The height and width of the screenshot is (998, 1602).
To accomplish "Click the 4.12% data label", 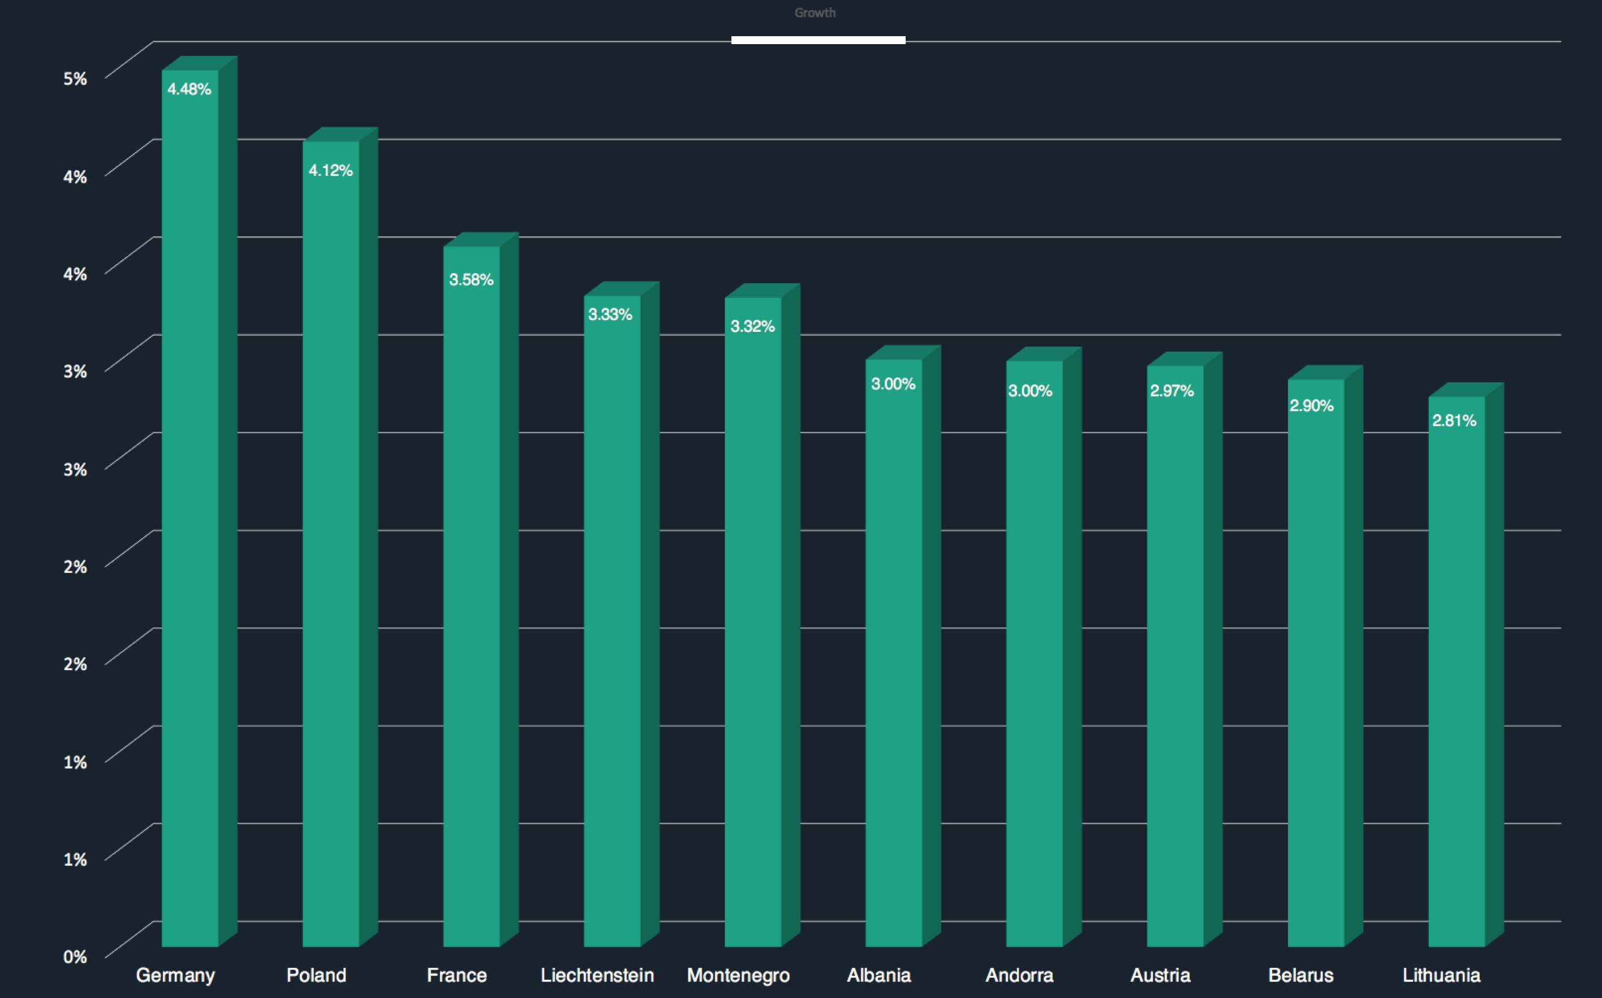I will (330, 170).
